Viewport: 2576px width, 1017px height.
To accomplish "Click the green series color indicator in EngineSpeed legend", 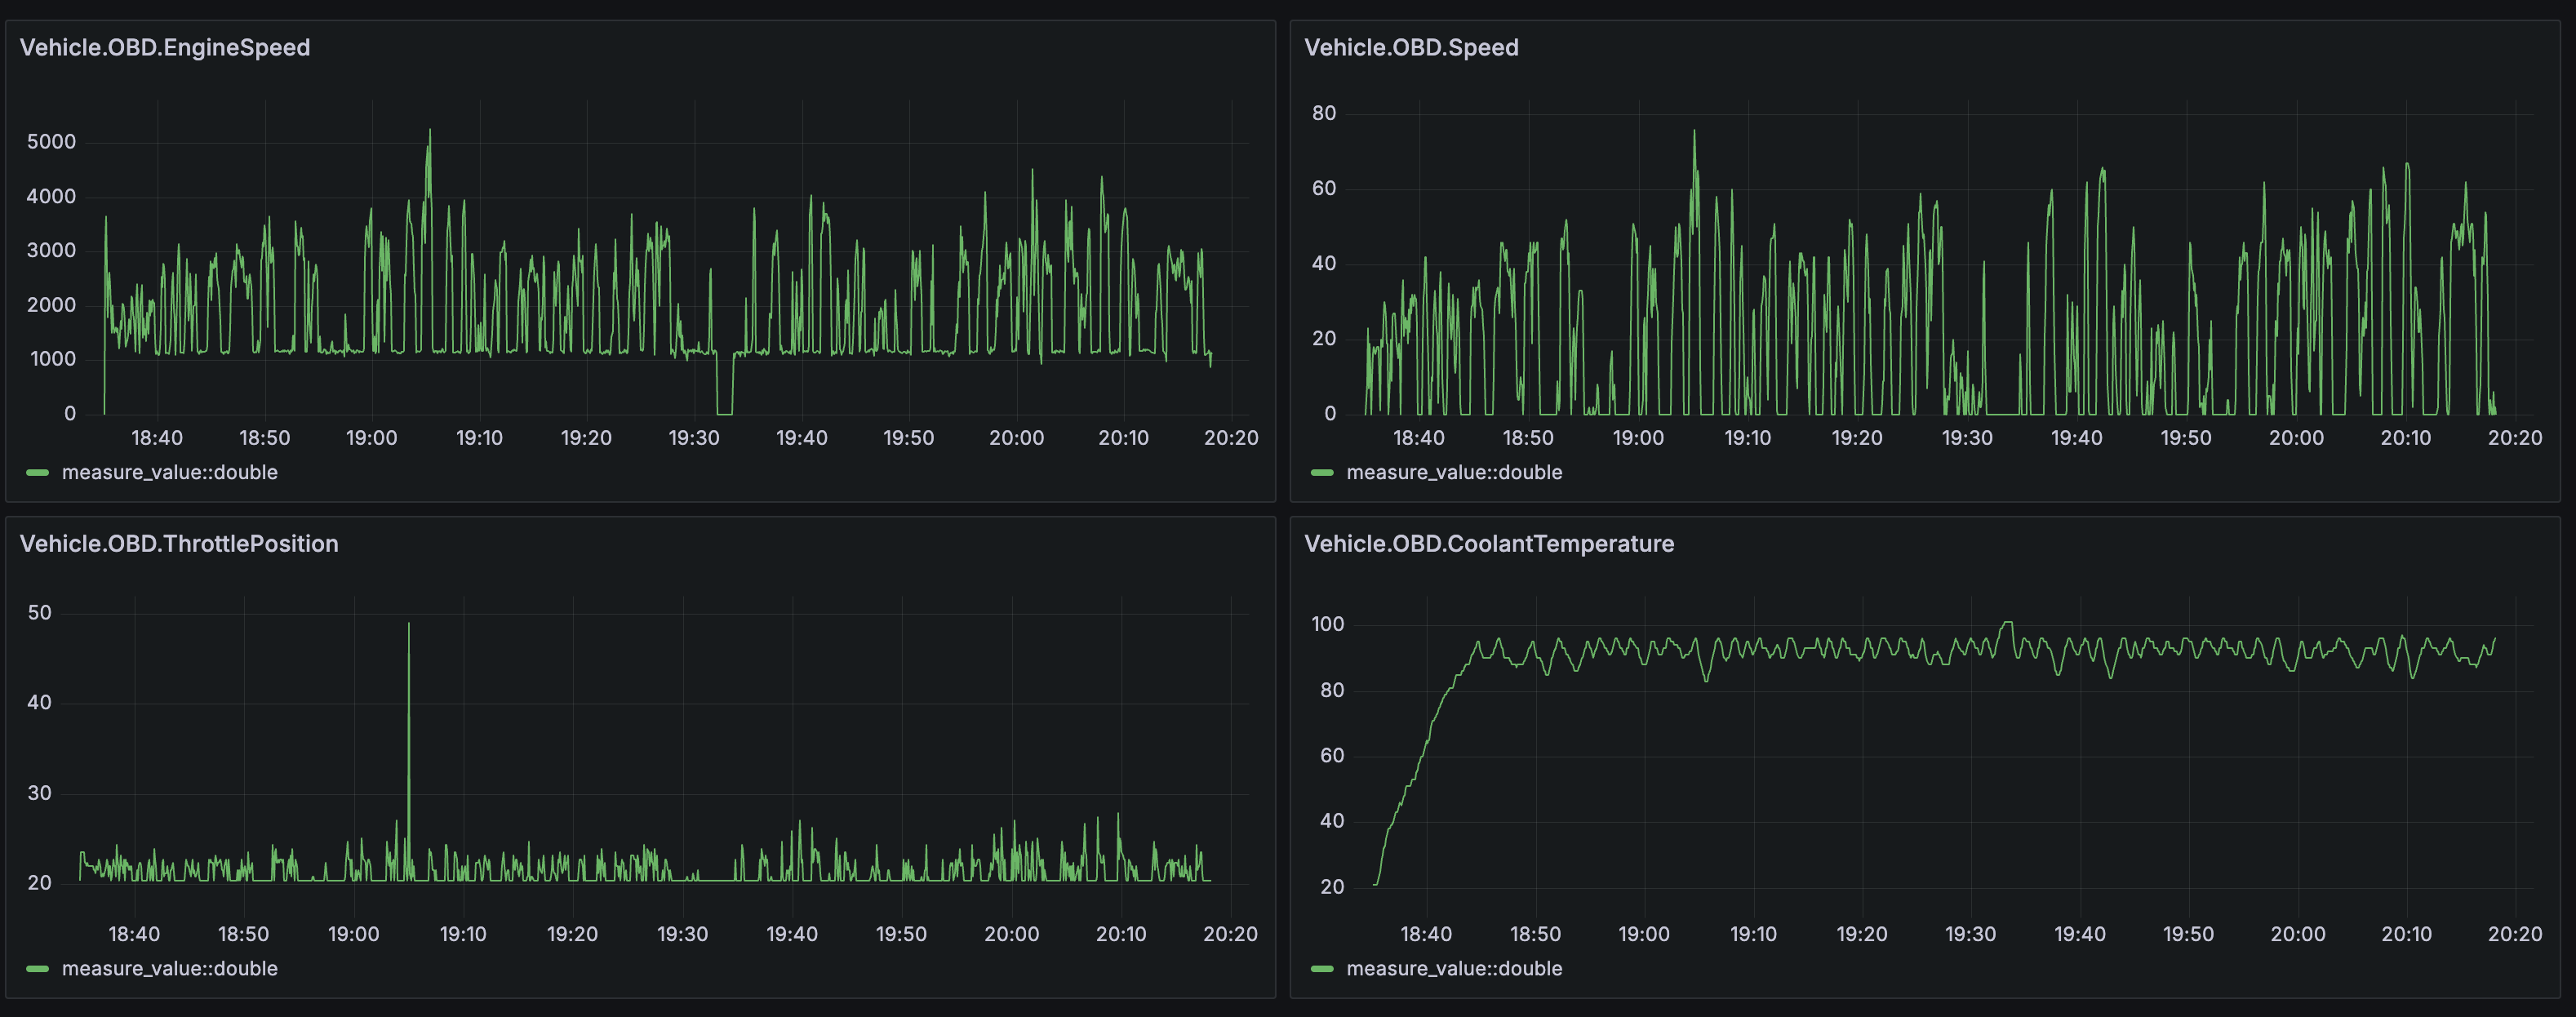I will pyautogui.click(x=37, y=472).
